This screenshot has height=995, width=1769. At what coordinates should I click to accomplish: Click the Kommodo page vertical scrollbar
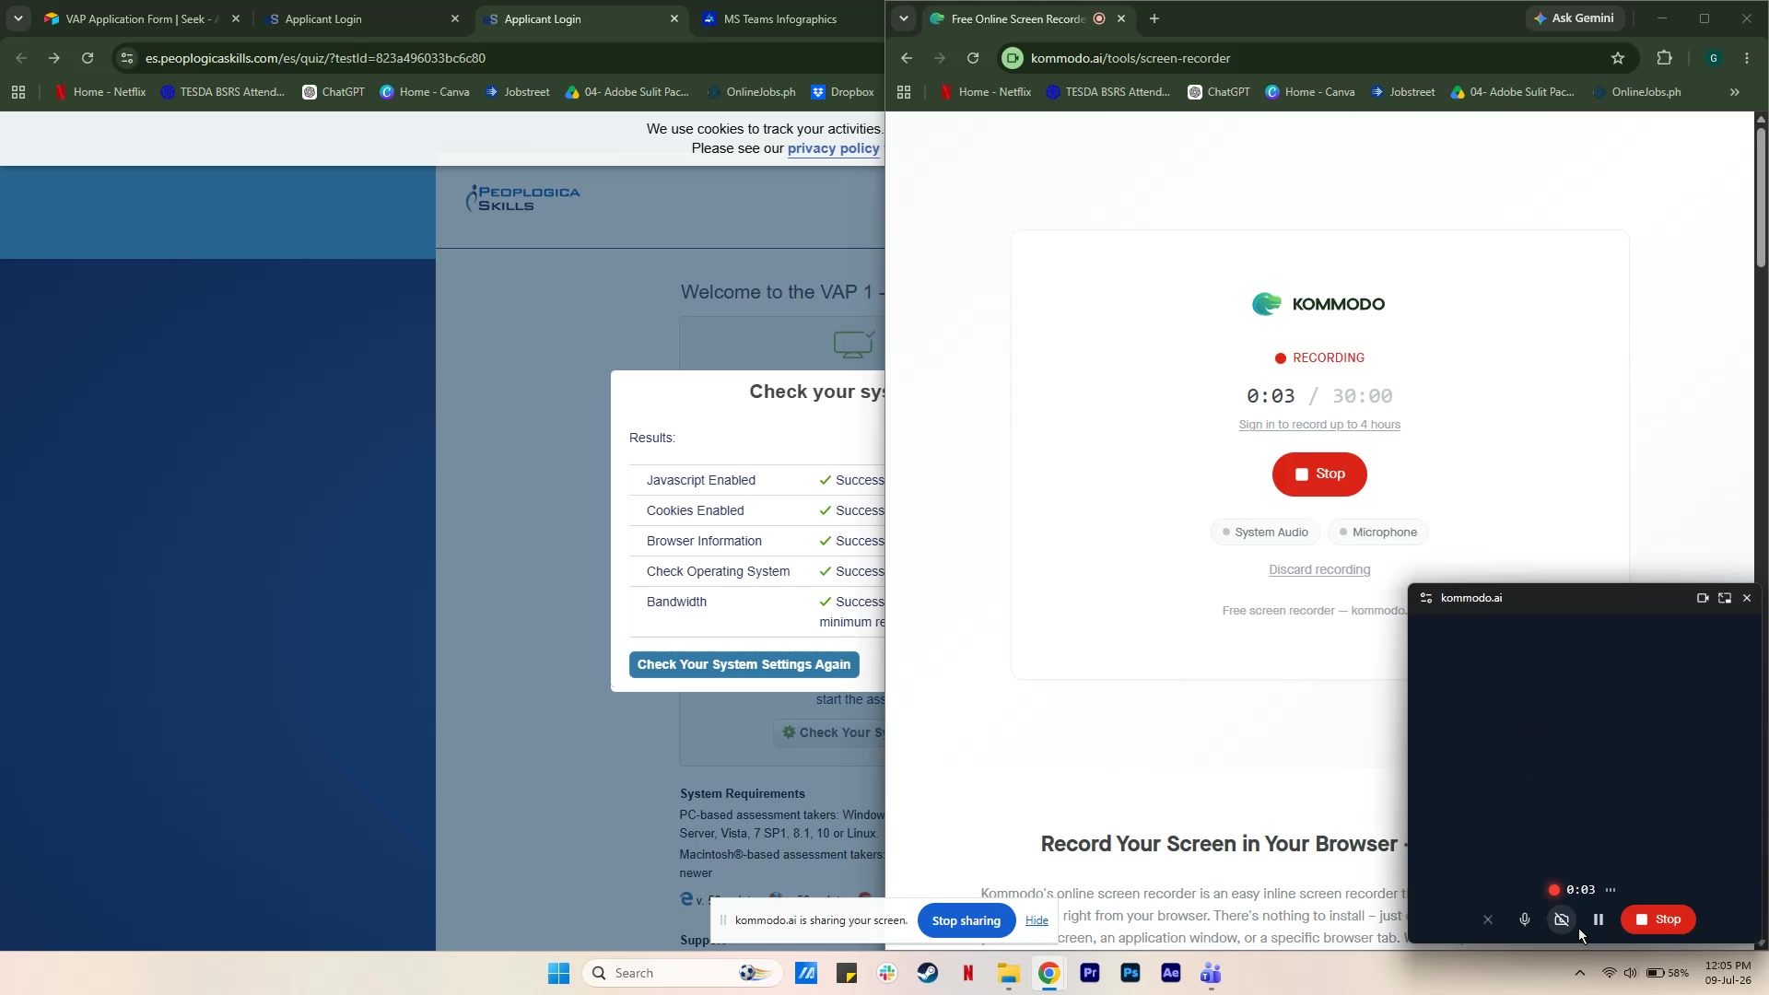point(1762,198)
